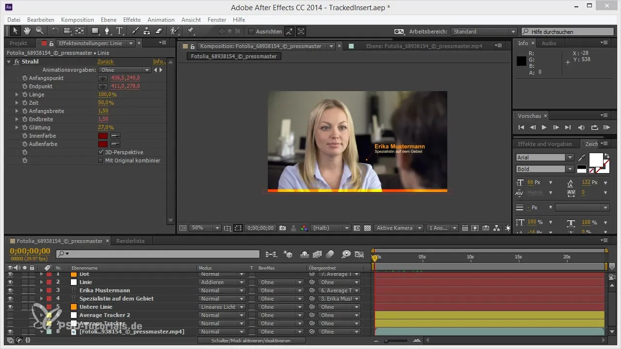621x349 pixels.
Task: Open the Animation menu
Action: click(x=161, y=20)
